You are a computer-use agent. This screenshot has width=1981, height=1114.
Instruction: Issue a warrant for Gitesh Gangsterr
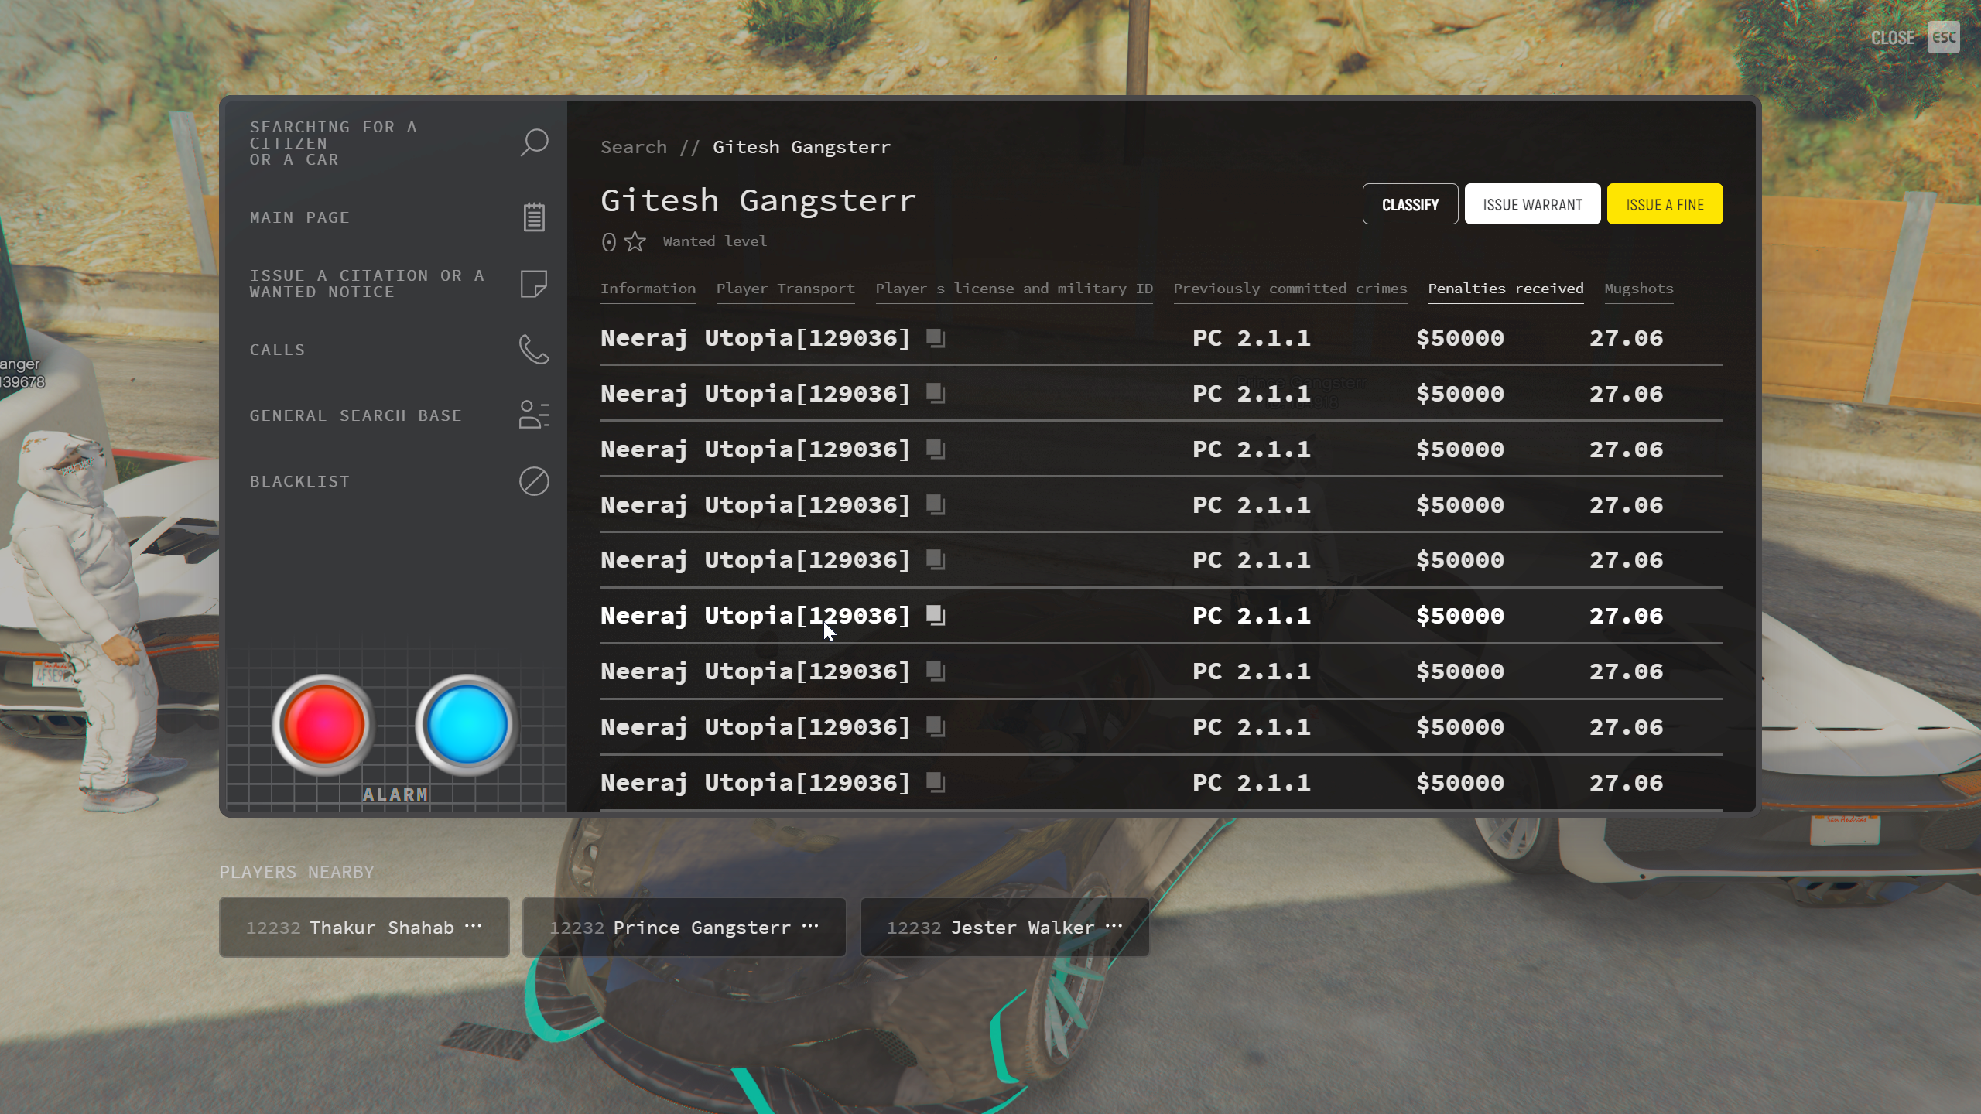[1532, 204]
